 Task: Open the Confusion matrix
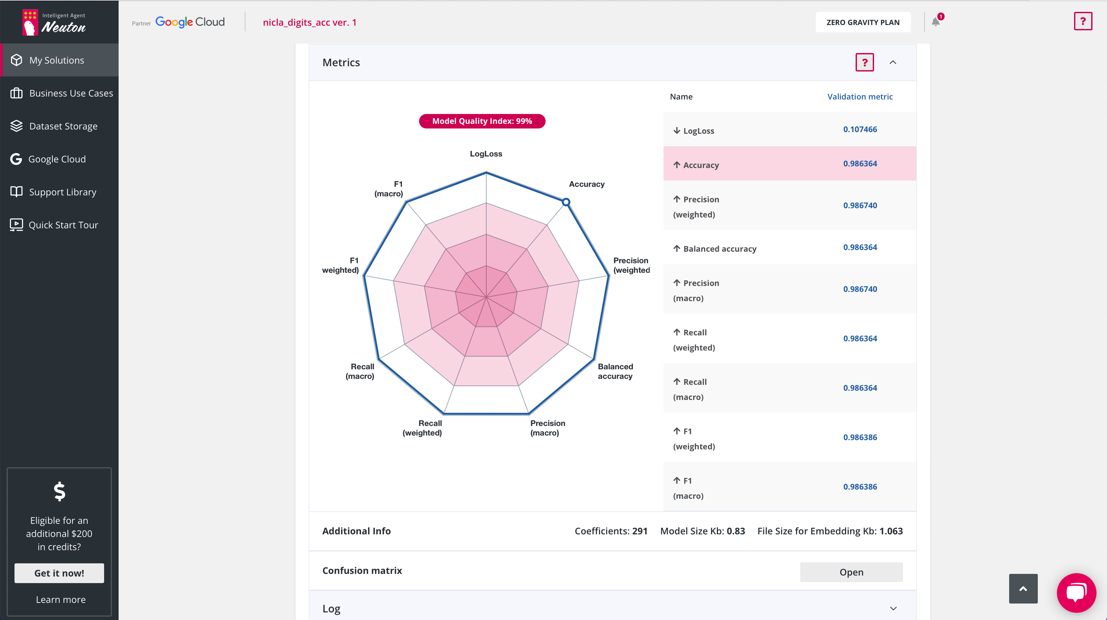[851, 572]
